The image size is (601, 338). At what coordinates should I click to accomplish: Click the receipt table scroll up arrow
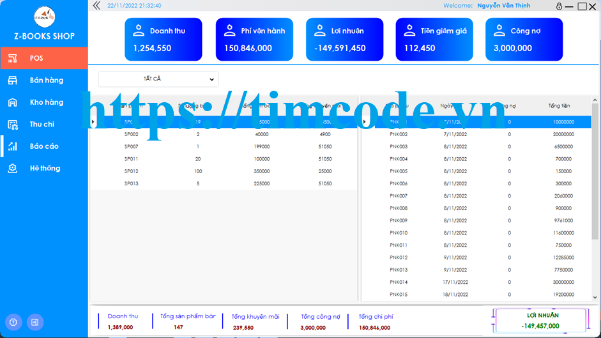595,100
